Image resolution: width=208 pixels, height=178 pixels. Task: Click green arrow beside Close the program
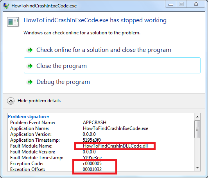coord(30,66)
